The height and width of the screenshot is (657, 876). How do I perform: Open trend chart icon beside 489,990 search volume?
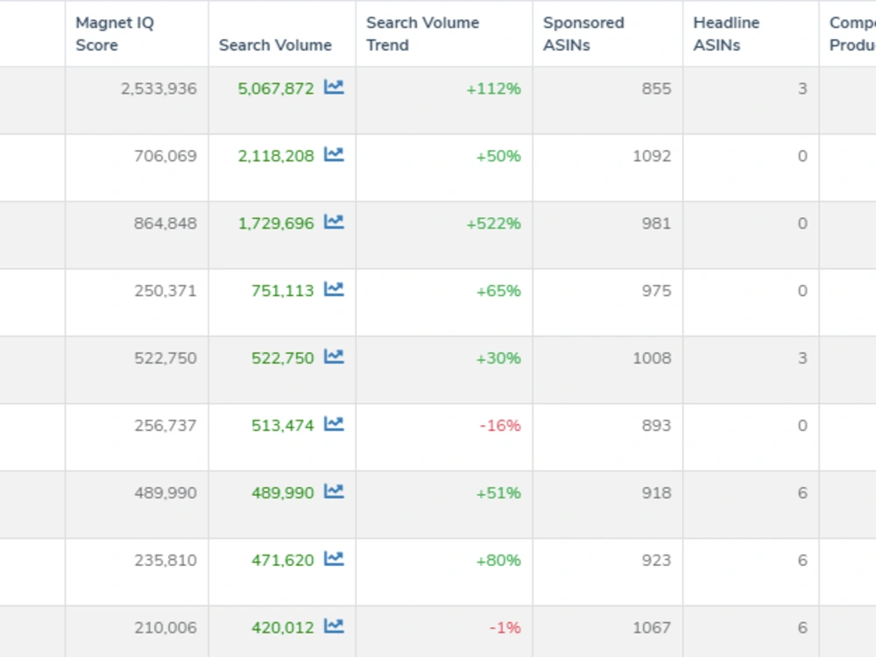point(334,491)
